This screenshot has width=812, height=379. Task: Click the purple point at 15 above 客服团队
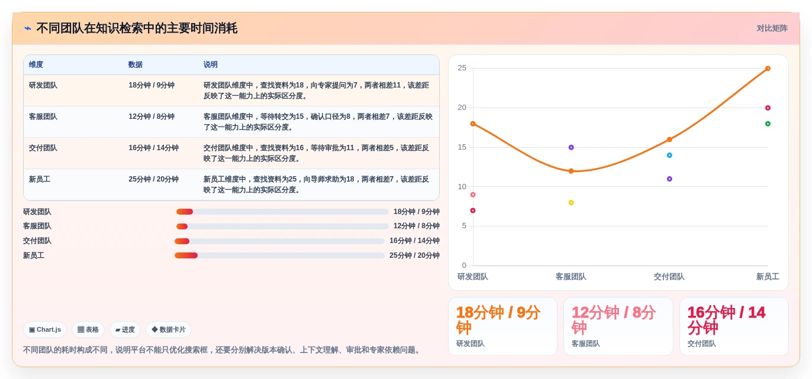pos(571,147)
